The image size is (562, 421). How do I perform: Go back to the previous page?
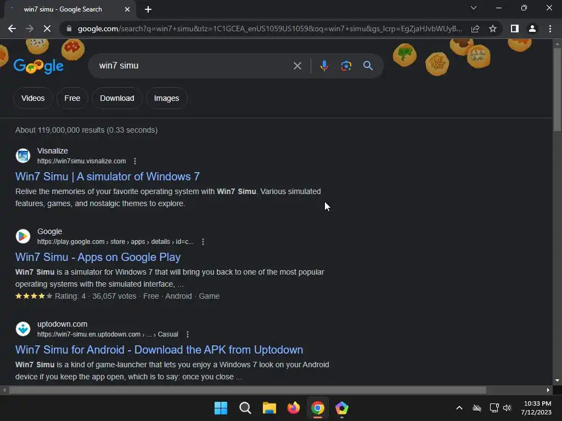pyautogui.click(x=12, y=29)
